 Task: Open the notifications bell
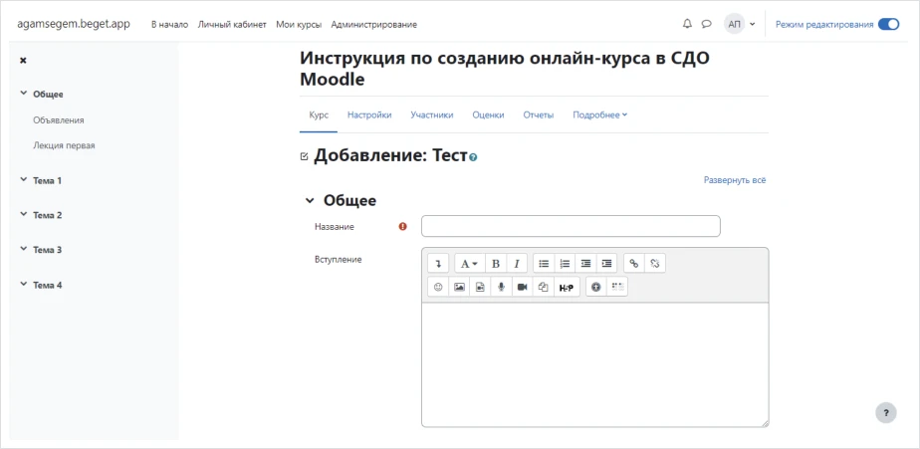coord(688,24)
